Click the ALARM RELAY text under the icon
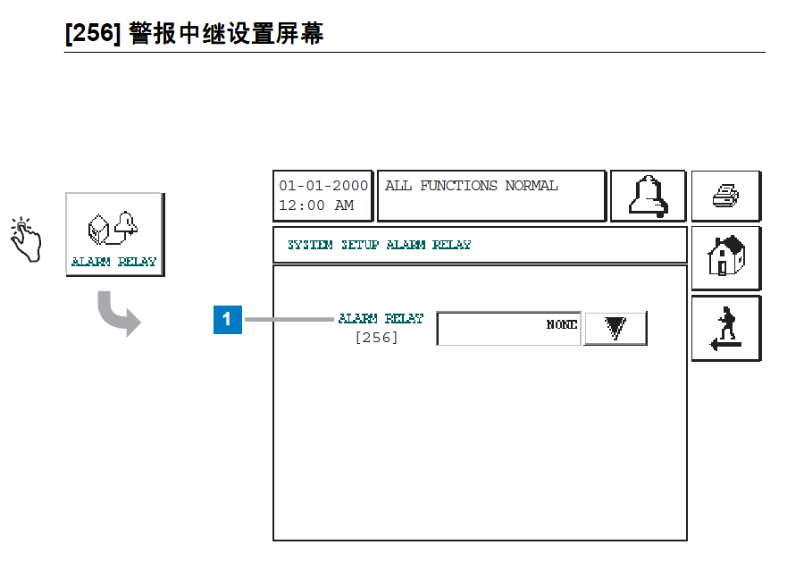Image resolution: width=804 pixels, height=570 pixels. click(x=113, y=262)
